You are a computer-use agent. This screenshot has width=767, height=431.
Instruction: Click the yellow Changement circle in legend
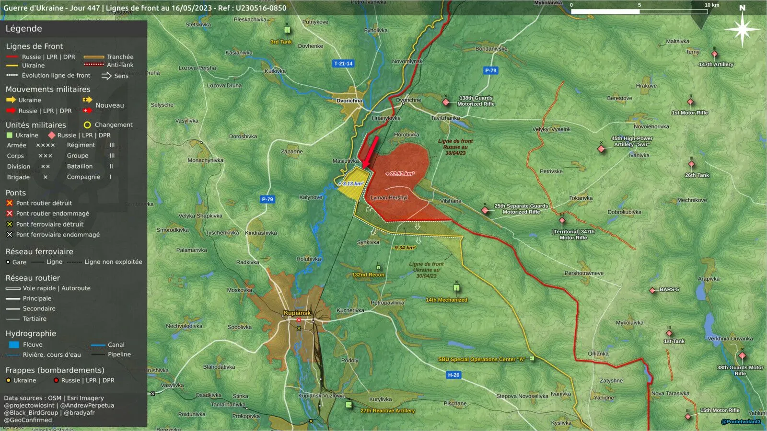pyautogui.click(x=87, y=125)
